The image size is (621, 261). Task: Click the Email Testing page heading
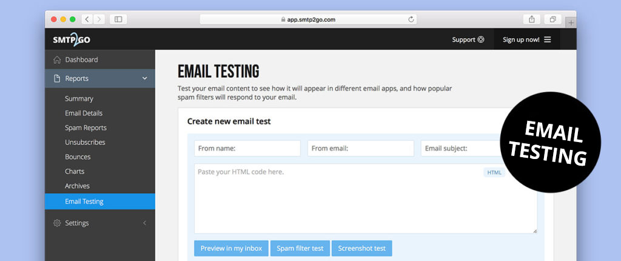(x=218, y=72)
